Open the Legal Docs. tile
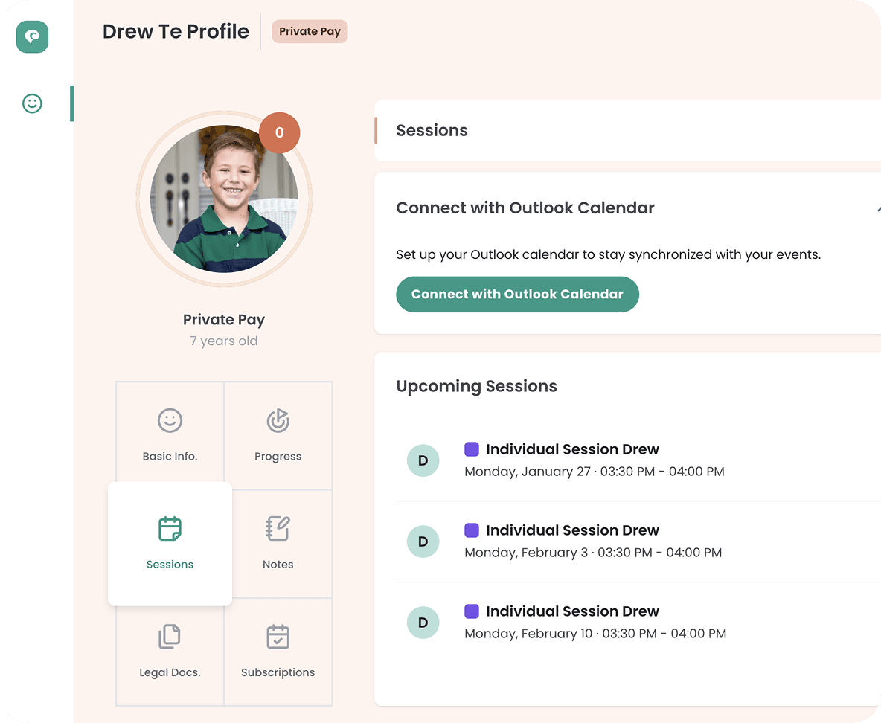 point(170,652)
